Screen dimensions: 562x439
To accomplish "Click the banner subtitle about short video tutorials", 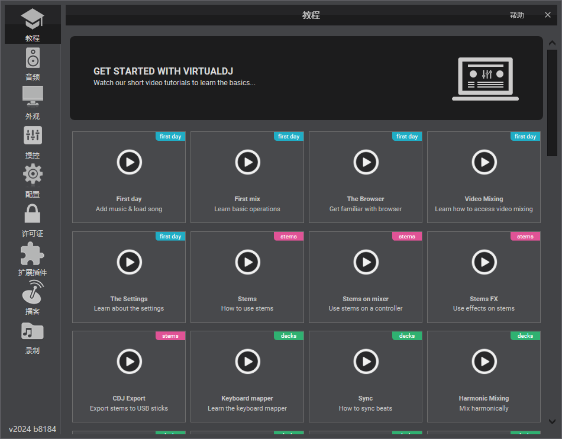I will pyautogui.click(x=175, y=83).
